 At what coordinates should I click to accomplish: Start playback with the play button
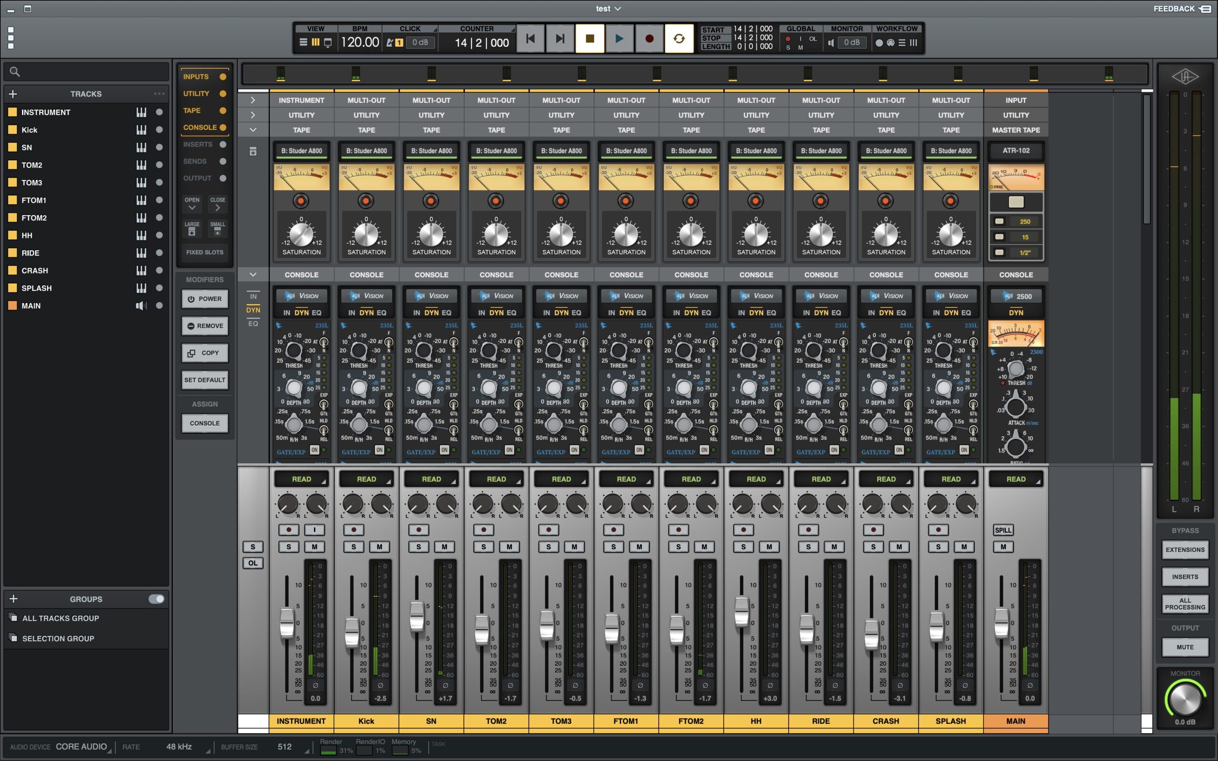pos(619,38)
